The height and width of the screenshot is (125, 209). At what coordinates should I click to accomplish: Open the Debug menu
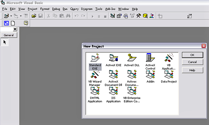56,9
